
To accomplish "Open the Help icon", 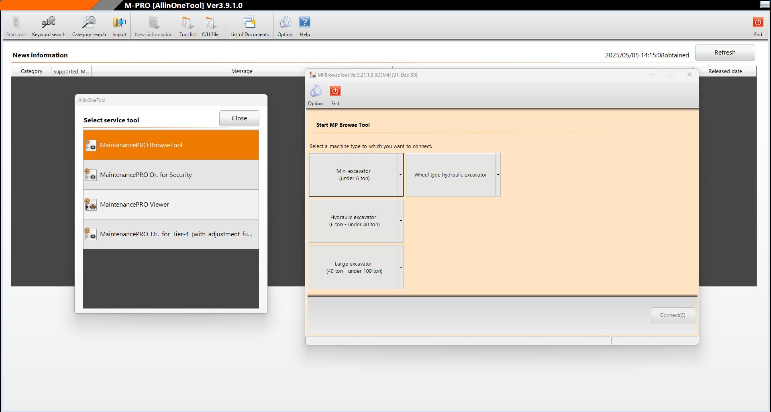I will pyautogui.click(x=305, y=26).
